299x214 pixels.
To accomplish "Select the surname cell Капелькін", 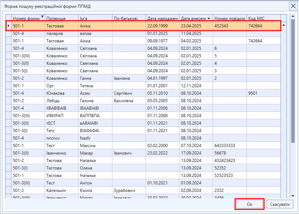I will coord(61,190).
